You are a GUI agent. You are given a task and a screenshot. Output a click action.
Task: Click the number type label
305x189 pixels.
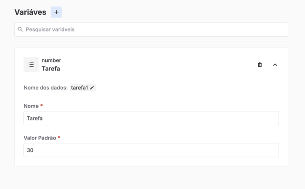point(51,60)
